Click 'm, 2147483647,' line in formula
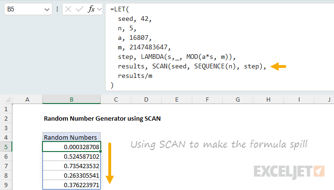The width and height of the screenshot is (334, 190). pos(144,47)
